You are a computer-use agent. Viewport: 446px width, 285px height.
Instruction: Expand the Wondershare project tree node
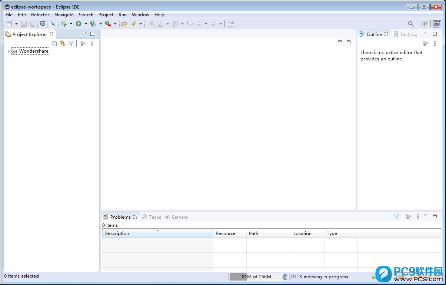(x=9, y=51)
